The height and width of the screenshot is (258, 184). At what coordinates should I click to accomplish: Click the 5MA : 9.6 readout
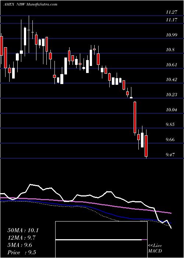tap(20, 245)
